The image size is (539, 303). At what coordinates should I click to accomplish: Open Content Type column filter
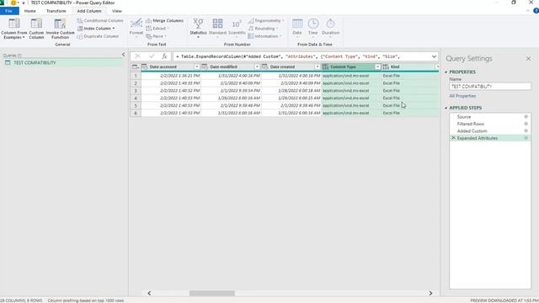pos(377,67)
